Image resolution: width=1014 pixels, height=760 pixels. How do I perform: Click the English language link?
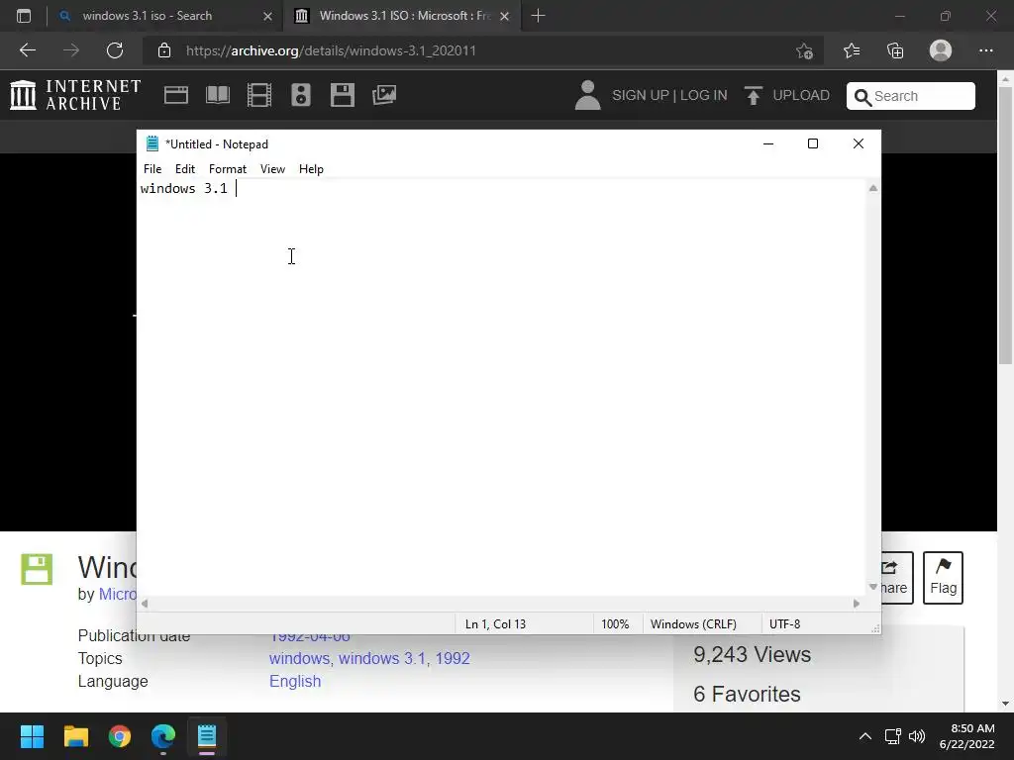[295, 681]
